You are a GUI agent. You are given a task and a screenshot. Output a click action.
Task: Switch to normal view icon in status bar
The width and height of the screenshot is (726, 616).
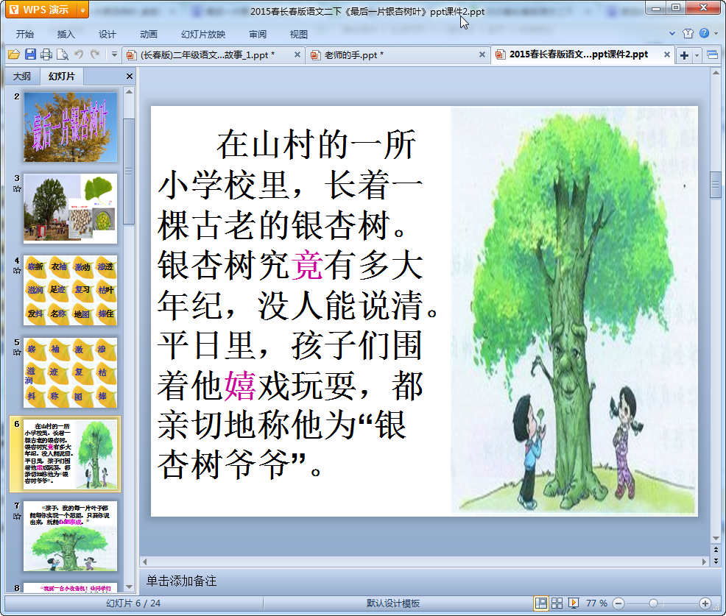pyautogui.click(x=540, y=603)
